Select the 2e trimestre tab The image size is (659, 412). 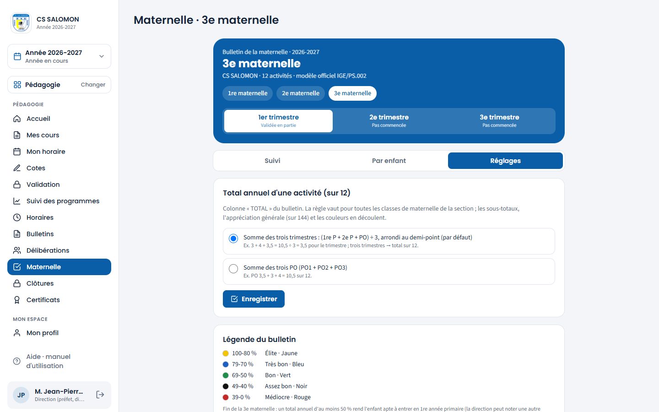click(x=389, y=121)
